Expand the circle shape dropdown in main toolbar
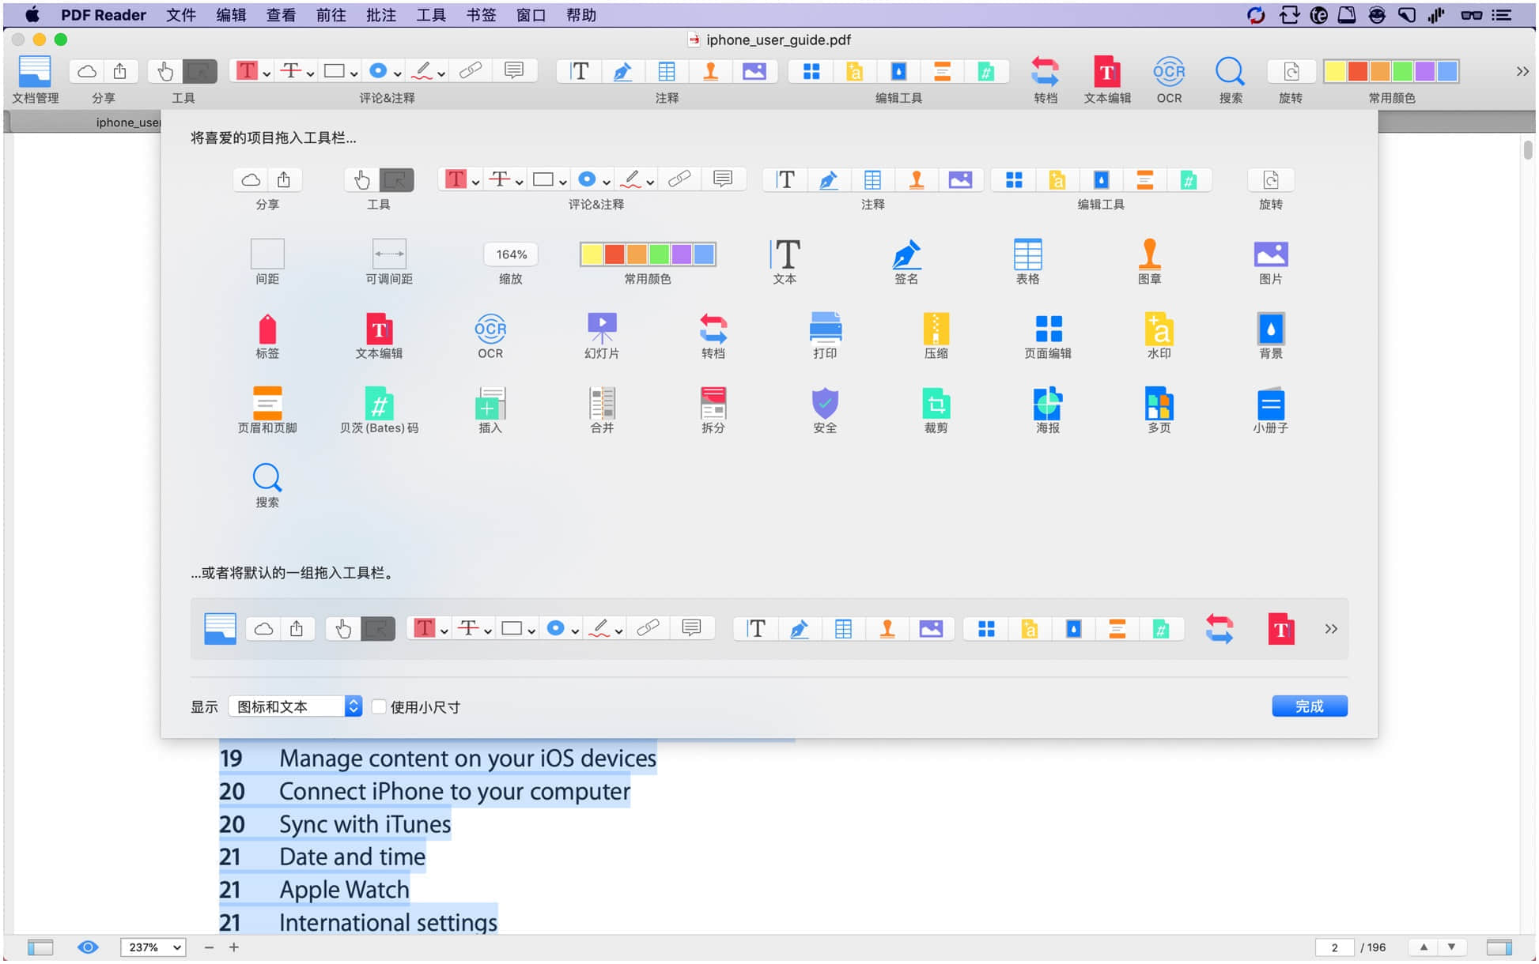 397,73
